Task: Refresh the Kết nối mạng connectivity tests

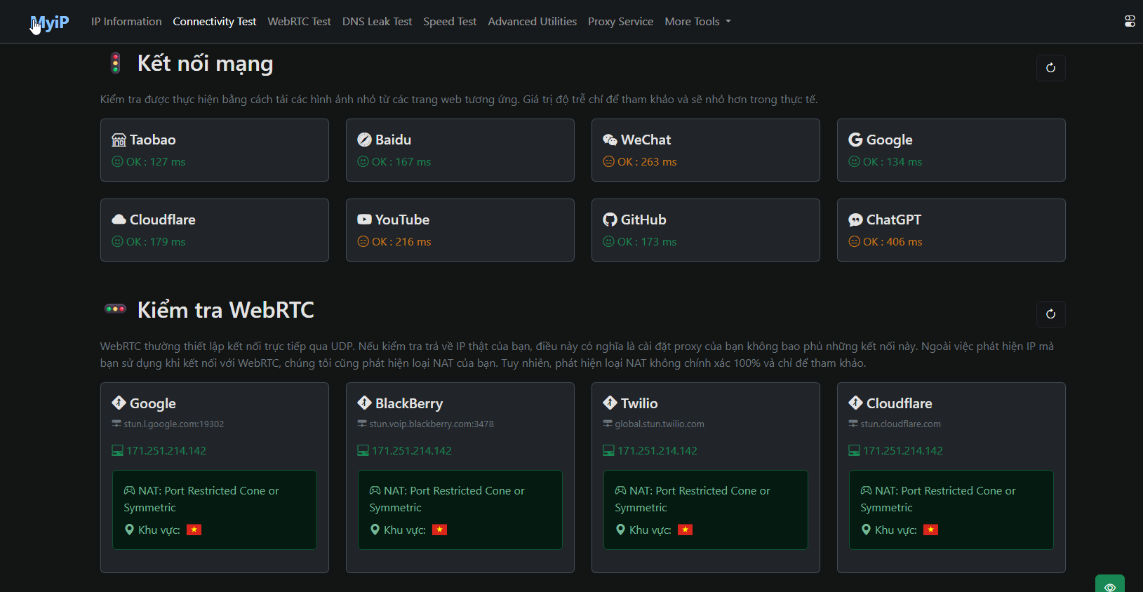Action: pos(1050,68)
